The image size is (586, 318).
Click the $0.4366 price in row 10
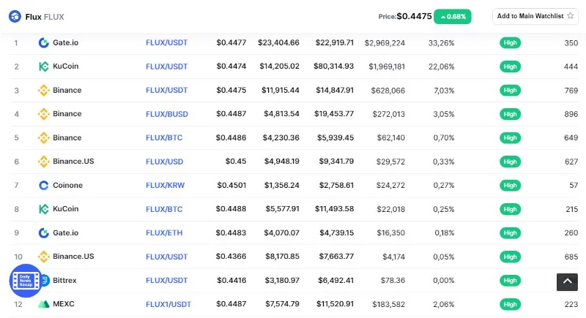tap(231, 257)
